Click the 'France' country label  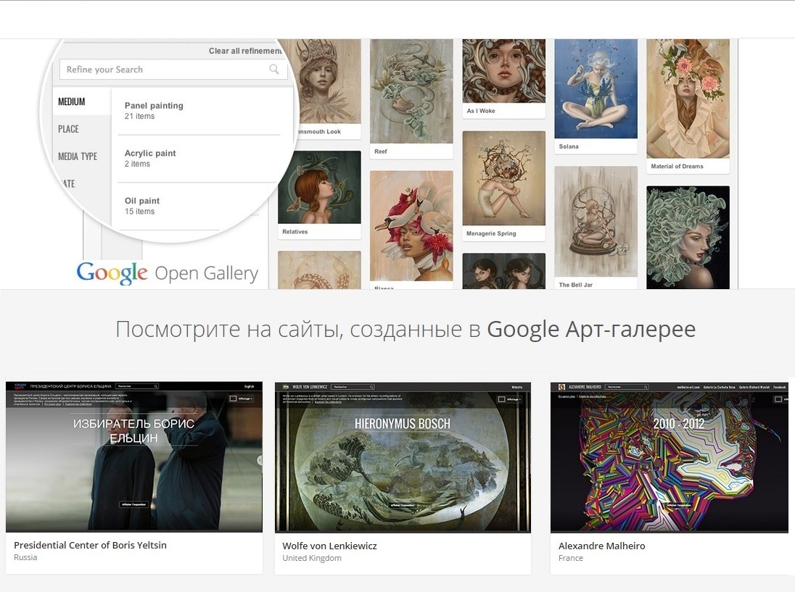(570, 558)
